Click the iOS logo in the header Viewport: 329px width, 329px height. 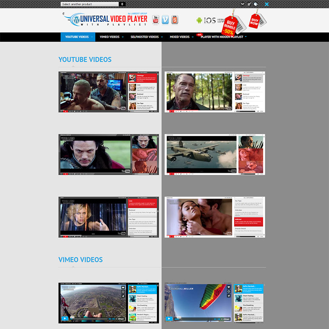click(210, 20)
